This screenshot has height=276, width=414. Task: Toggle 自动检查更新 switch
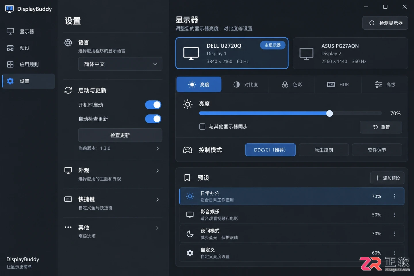pos(153,119)
